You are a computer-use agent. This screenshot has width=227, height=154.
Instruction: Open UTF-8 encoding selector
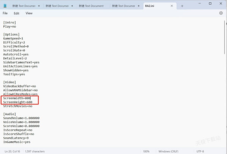coord(201,151)
